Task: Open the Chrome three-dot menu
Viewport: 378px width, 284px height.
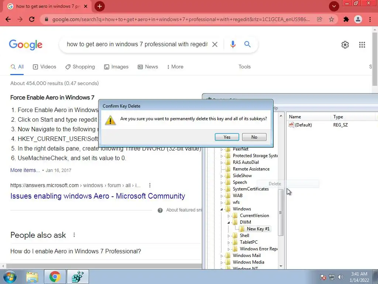Action: pyautogui.click(x=370, y=19)
